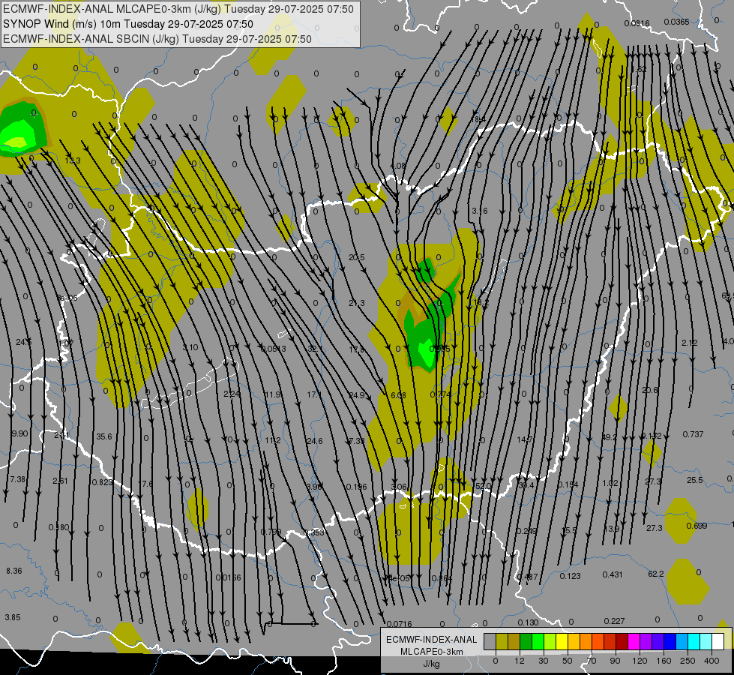Click the map value '11.9'
Screen dimensions: 734x675
[273, 395]
